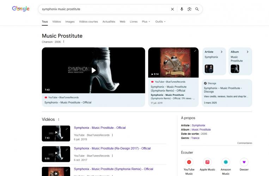Screen dimensions: 269x176
Task: Clear the search box text
Action: coord(172,9)
